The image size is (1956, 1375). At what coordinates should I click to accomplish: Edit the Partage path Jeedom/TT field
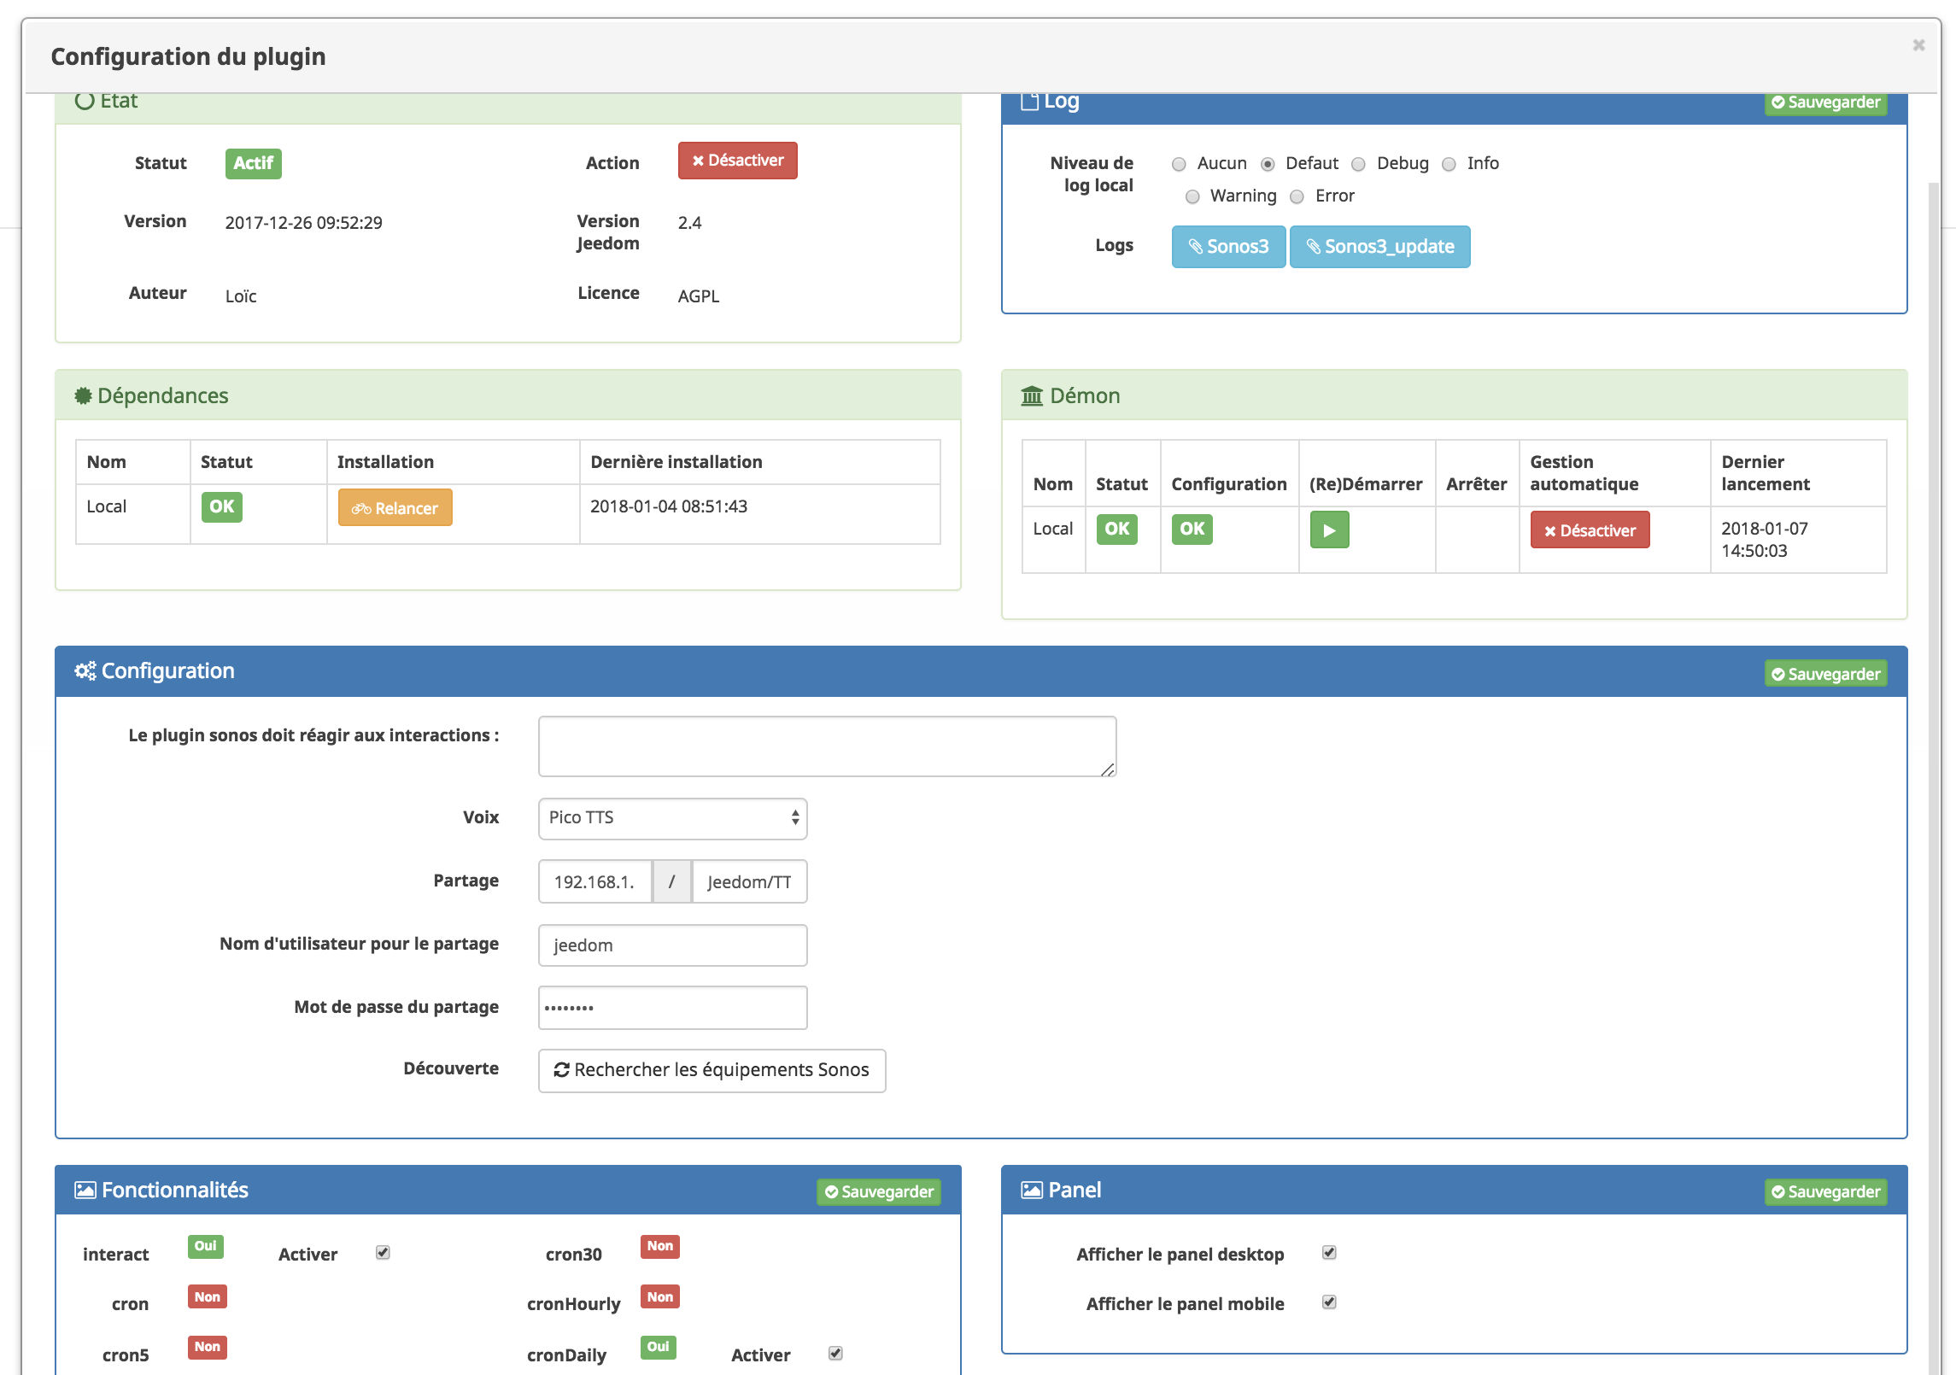(749, 881)
